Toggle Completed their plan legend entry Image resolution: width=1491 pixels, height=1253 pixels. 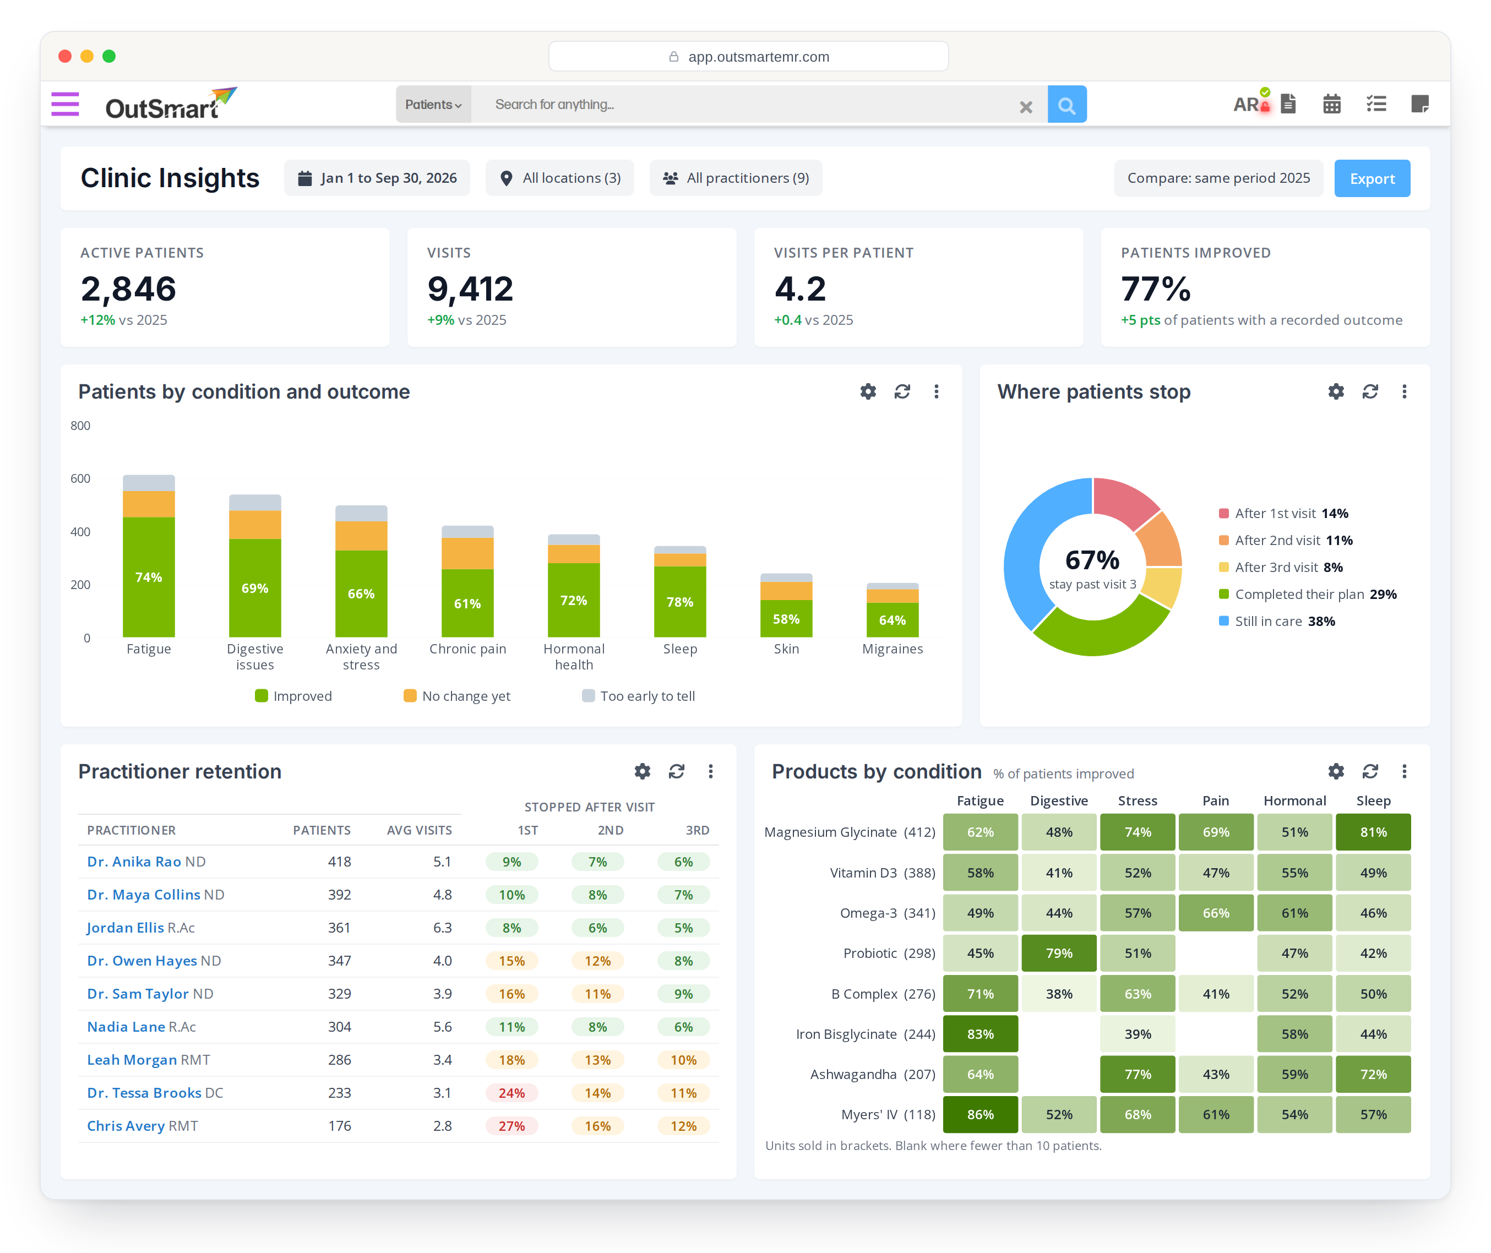[x=1307, y=595]
